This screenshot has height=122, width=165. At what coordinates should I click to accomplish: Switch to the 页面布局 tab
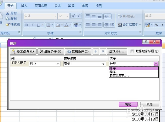[41, 6]
